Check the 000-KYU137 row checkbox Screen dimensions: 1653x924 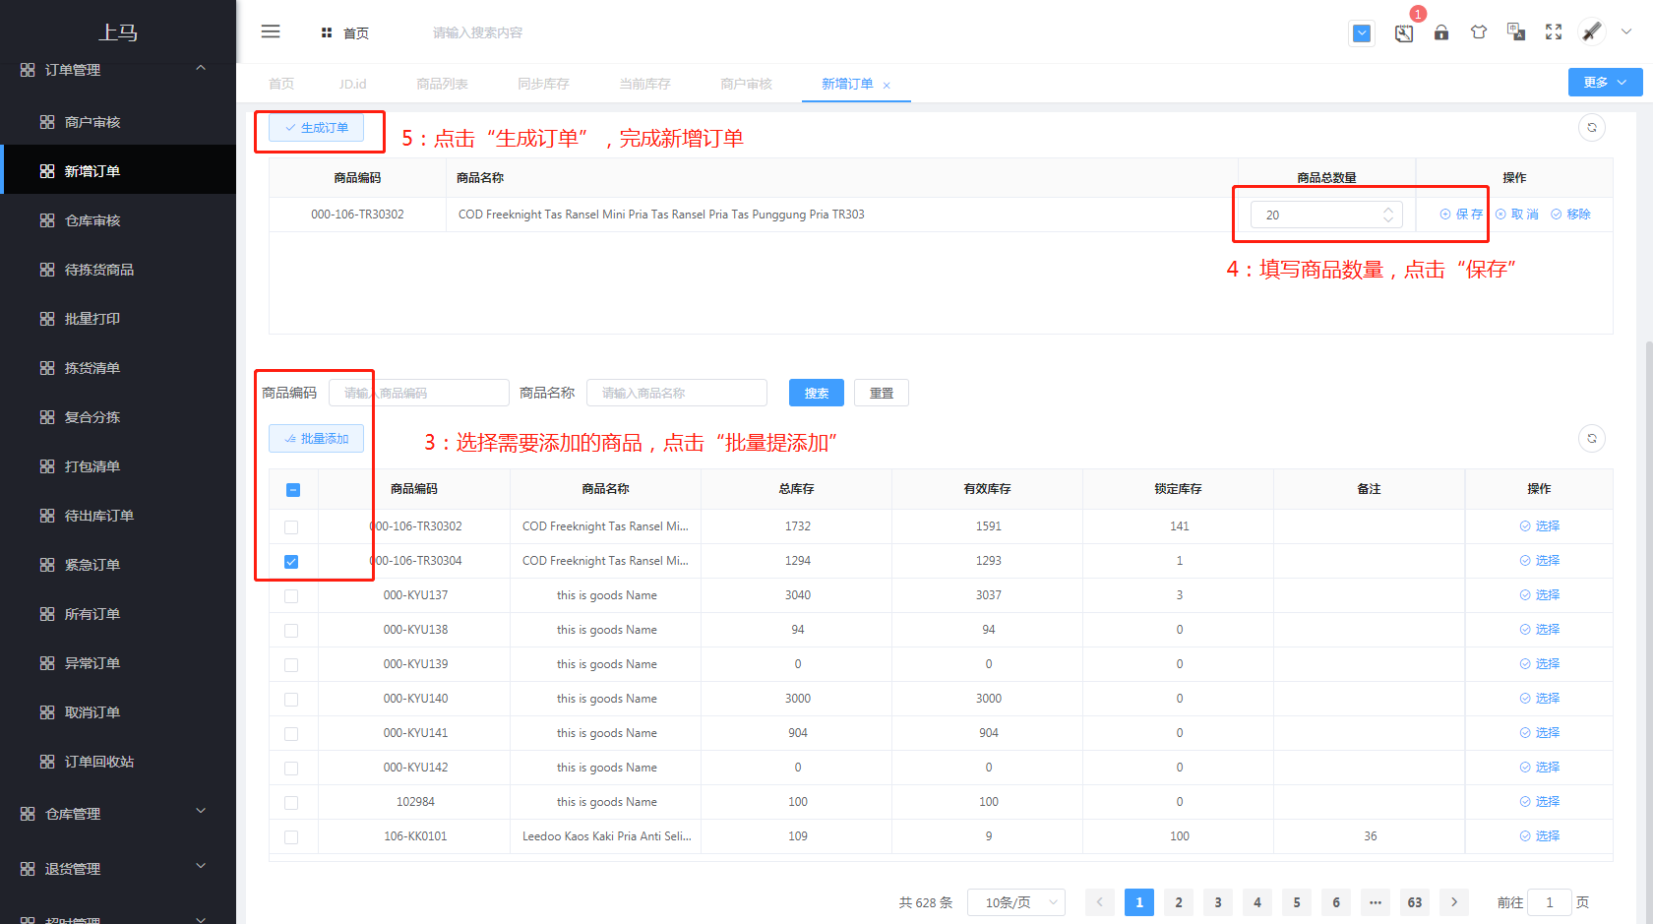click(x=291, y=596)
